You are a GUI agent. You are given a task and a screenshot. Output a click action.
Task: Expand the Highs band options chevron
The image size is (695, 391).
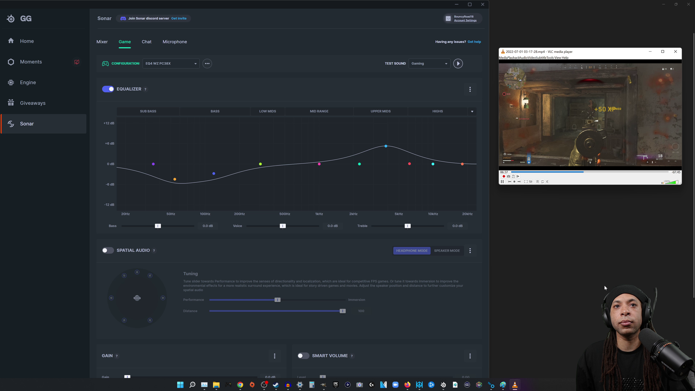[472, 111]
